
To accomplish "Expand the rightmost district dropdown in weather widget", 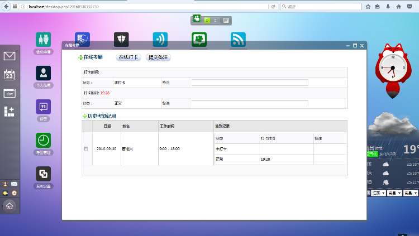I will pyautogui.click(x=412, y=192).
